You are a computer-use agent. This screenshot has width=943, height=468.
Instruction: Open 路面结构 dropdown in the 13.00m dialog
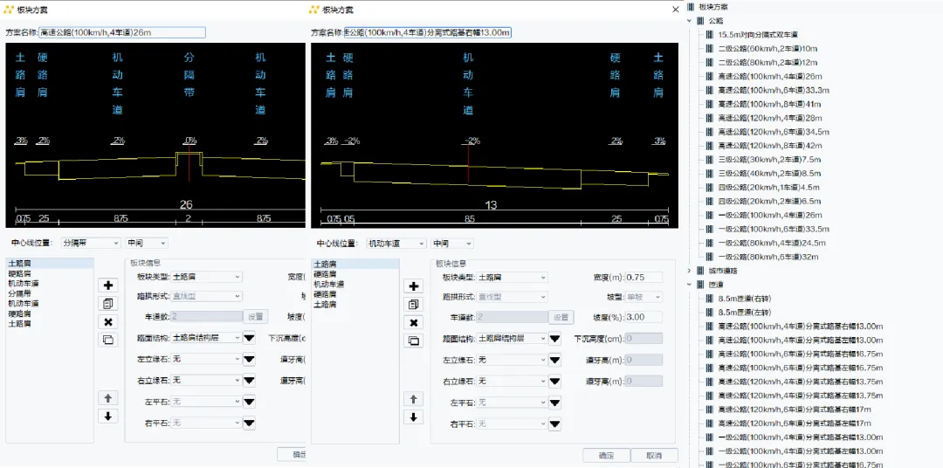tap(512, 339)
